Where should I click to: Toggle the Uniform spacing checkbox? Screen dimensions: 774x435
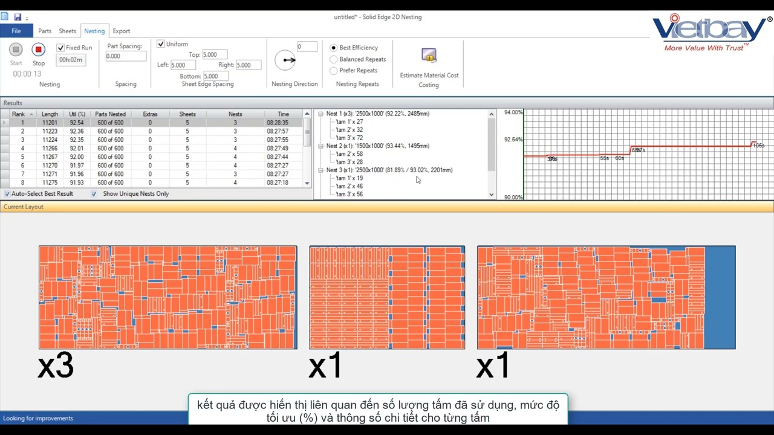pos(161,44)
